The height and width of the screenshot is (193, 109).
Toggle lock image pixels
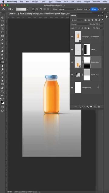coord(79,28)
